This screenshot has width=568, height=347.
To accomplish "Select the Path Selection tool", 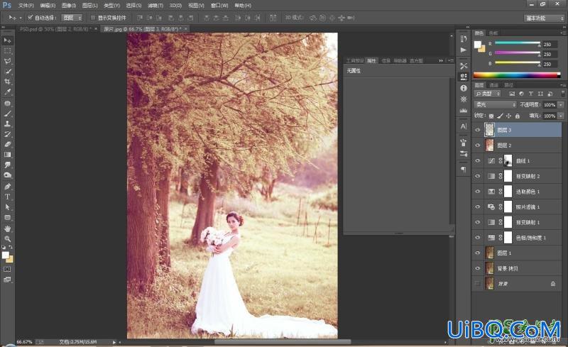I will (7, 207).
